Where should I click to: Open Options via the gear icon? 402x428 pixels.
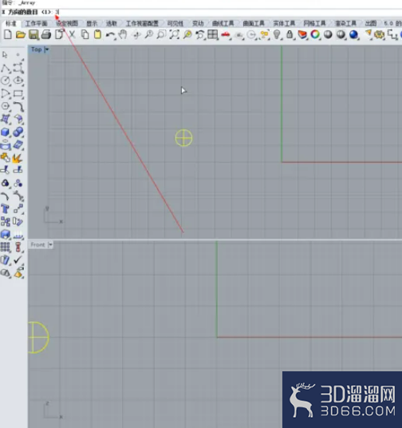[x=379, y=35]
